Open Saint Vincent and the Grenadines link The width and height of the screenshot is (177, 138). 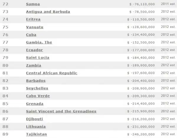(61, 111)
